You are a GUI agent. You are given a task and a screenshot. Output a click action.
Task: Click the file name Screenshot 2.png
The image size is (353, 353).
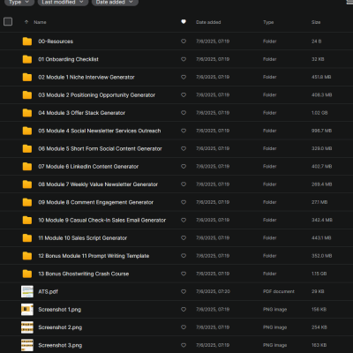pos(60,327)
